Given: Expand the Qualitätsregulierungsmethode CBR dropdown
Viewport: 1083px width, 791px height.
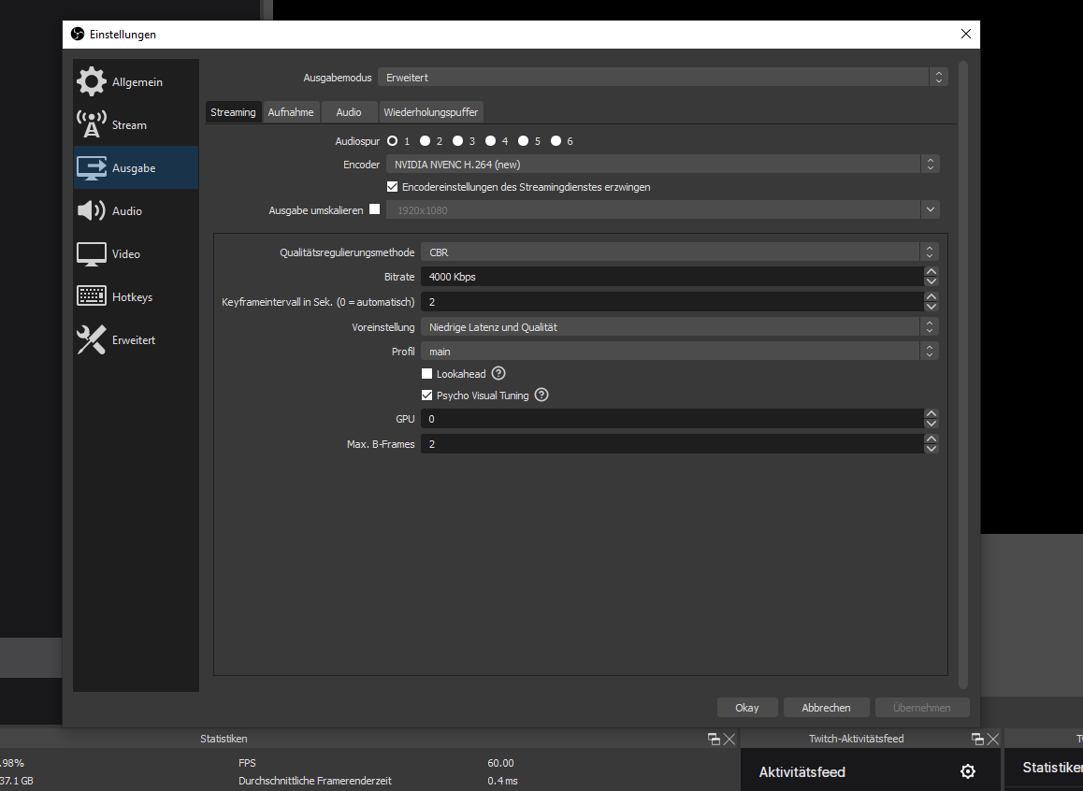Looking at the screenshot, I should (678, 252).
